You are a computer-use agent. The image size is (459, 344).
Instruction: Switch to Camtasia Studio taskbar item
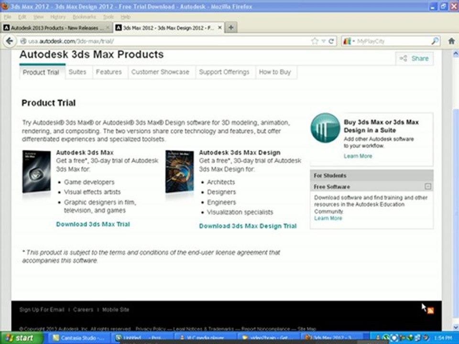[x=78, y=338]
